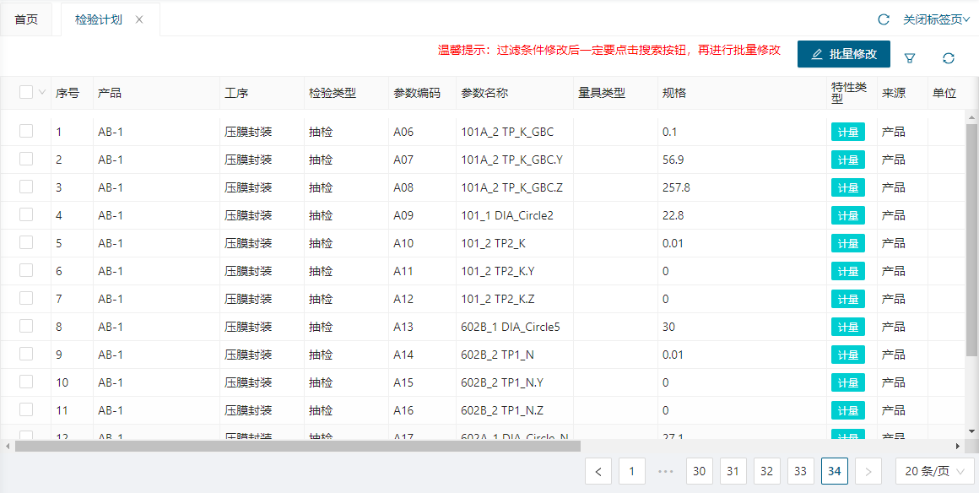Click the next page arrow
The image size is (979, 493).
[868, 471]
